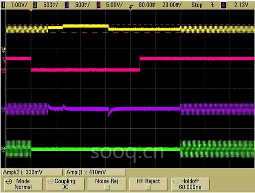Click the Ampl(2) 330mV measurement readout
This screenshot has width=255, height=193.
(32, 172)
